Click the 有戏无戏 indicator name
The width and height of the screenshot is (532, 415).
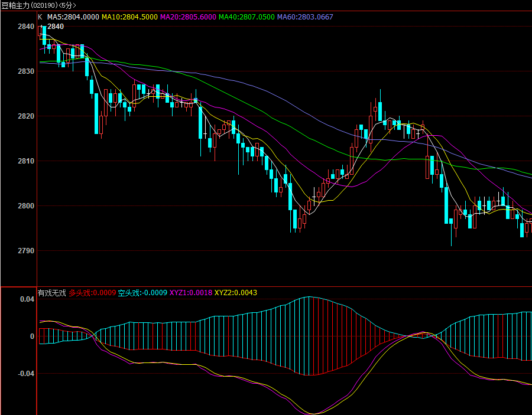(x=52, y=293)
